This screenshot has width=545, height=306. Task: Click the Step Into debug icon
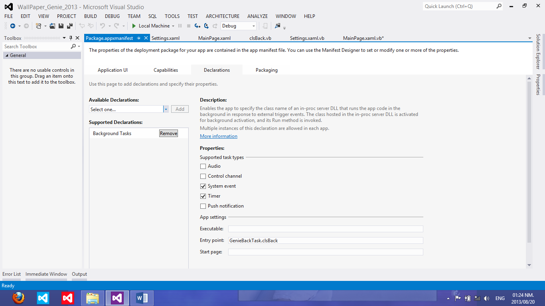pyautogui.click(x=197, y=26)
